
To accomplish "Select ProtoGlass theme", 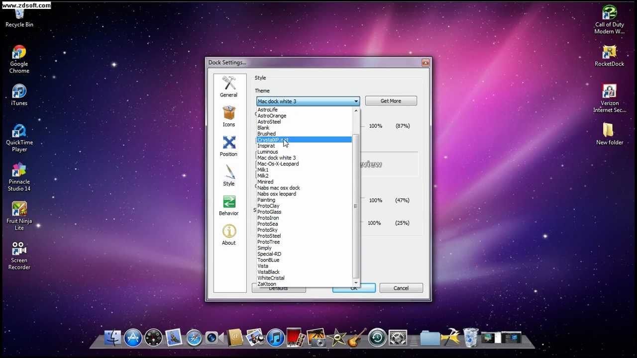I will pyautogui.click(x=304, y=212).
